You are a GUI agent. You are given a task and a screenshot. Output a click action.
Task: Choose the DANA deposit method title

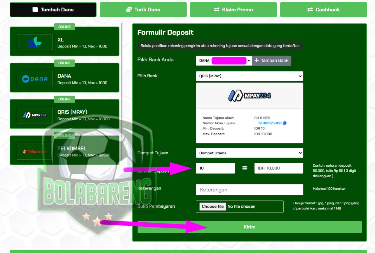click(64, 76)
